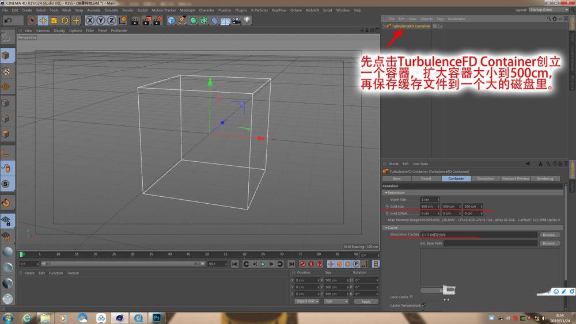Open Photoshop from the taskbar
Image resolution: width=576 pixels, height=324 pixels.
point(157,318)
